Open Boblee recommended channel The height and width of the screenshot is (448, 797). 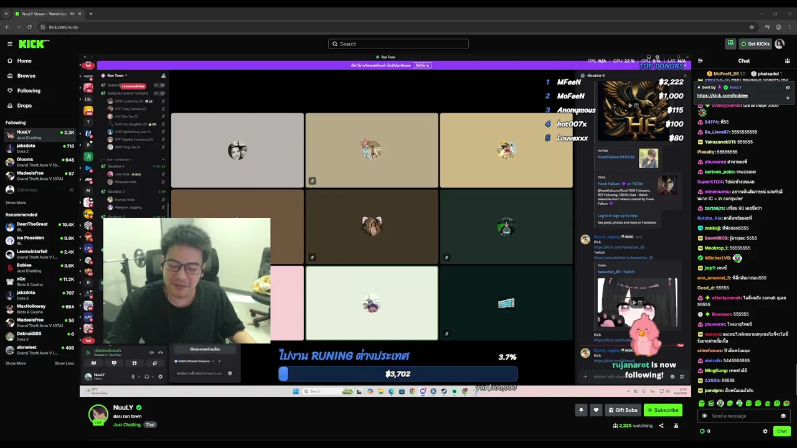[x=40, y=268]
